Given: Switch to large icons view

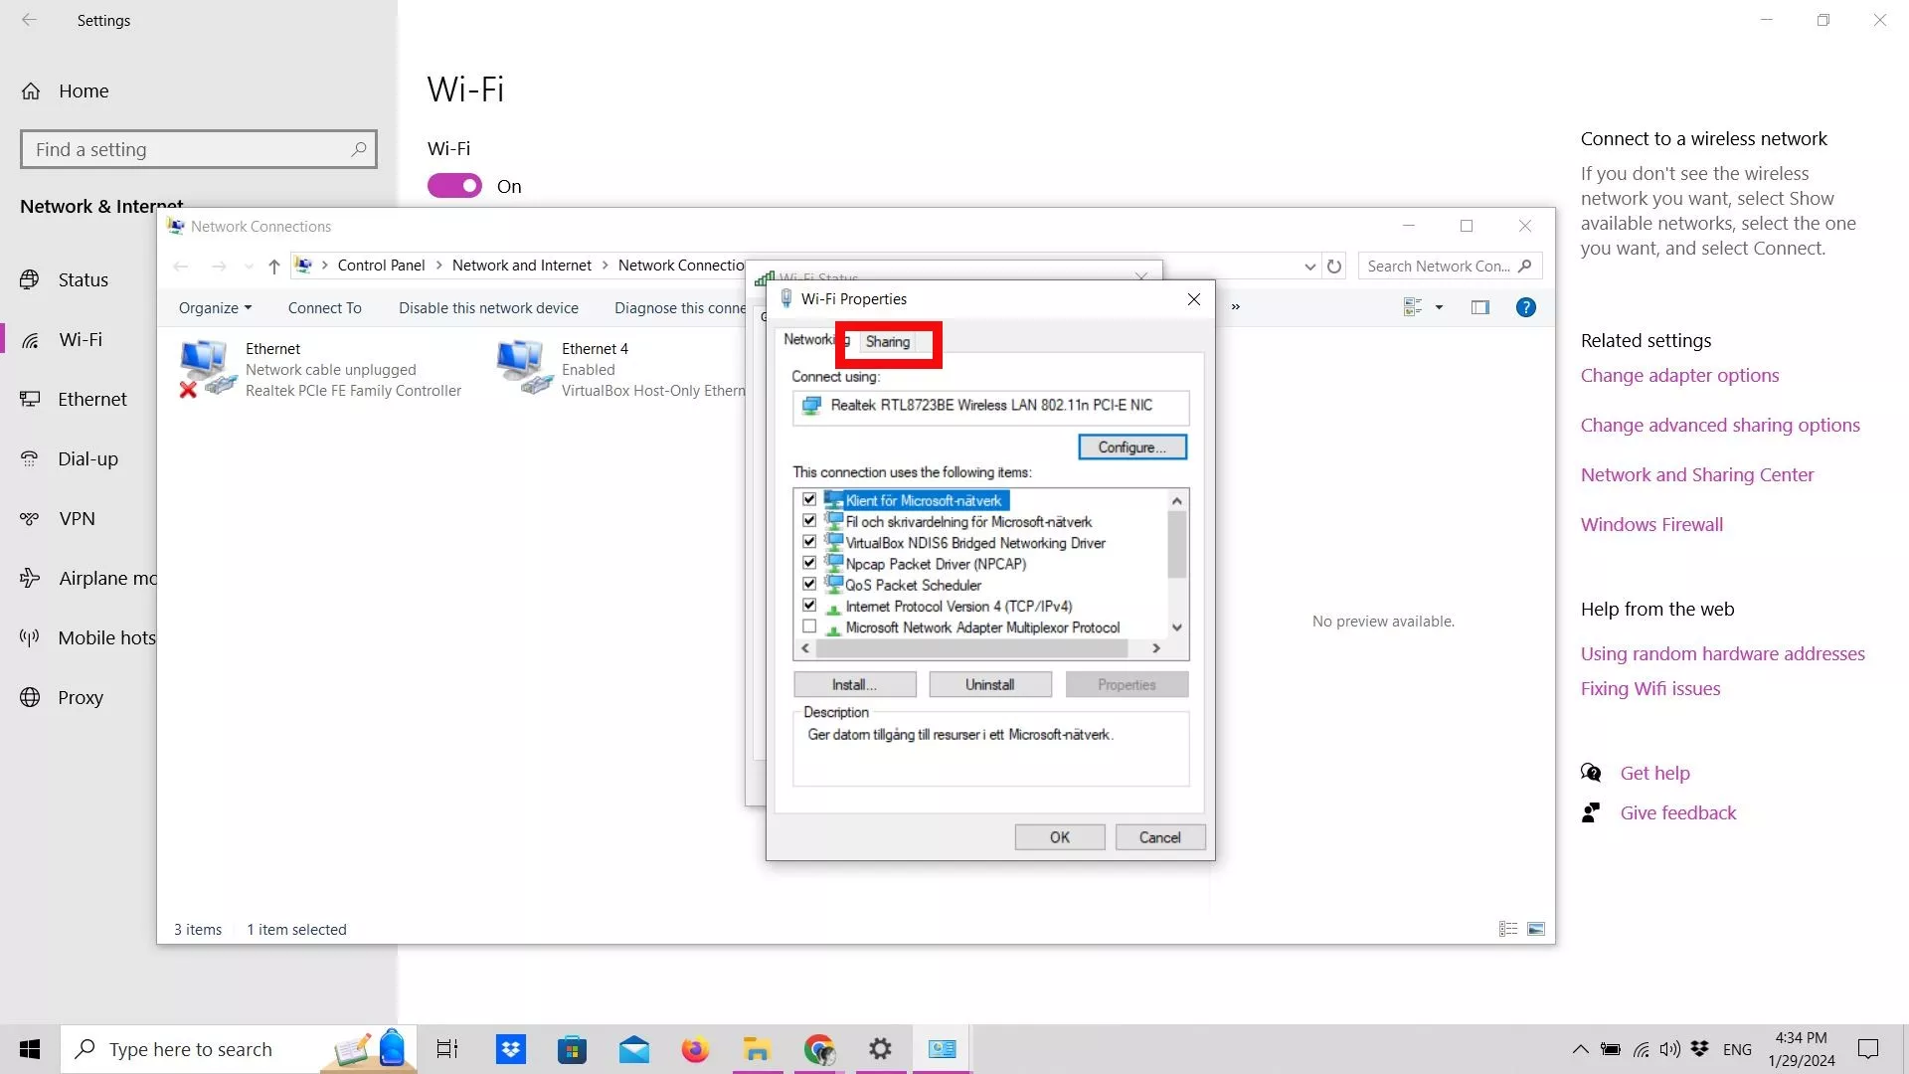Looking at the screenshot, I should click(x=1535, y=929).
